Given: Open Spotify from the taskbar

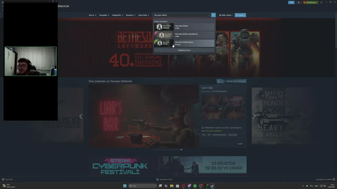Looking at the screenshot, I should pyautogui.click(x=195, y=186).
